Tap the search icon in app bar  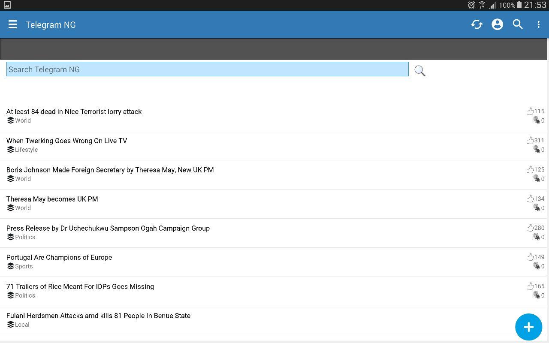point(518,24)
